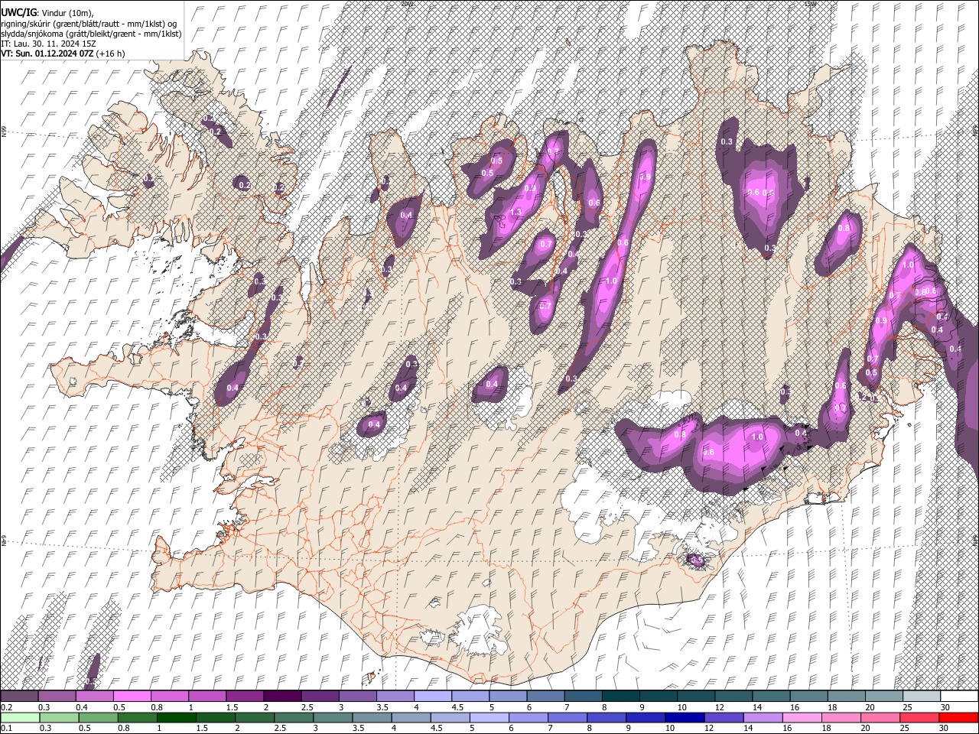
Task: Click the top-row pale grey swatch at 25
Action: [921, 697]
